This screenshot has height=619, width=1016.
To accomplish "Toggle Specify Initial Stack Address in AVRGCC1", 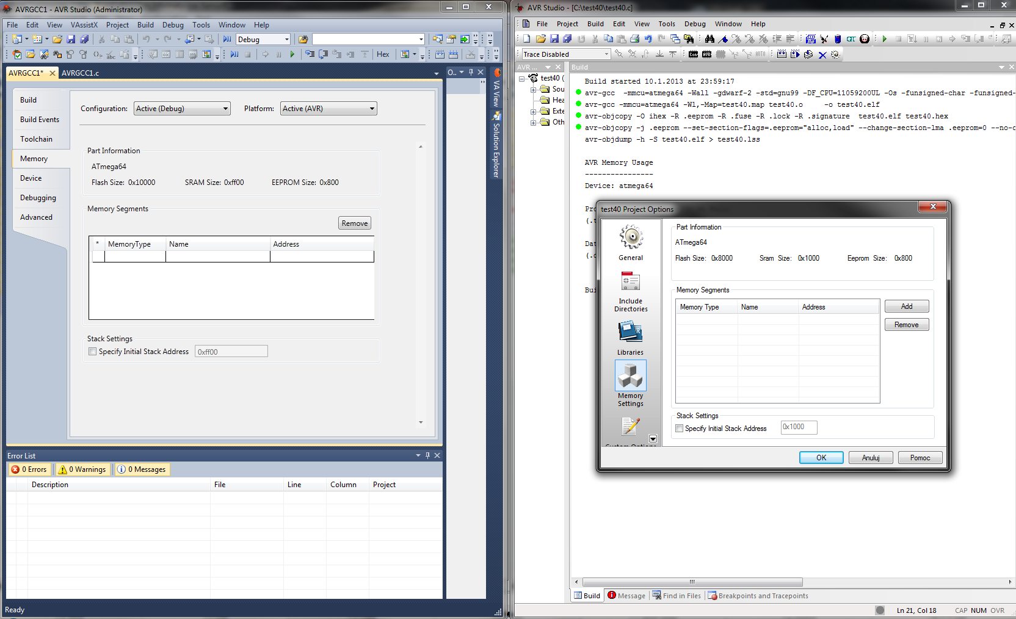I will [93, 352].
